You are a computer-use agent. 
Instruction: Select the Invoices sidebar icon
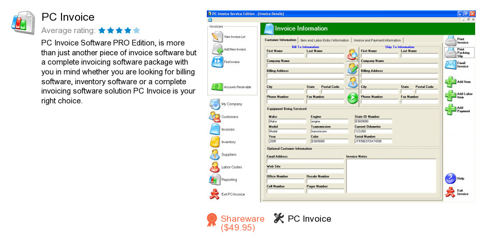215,129
